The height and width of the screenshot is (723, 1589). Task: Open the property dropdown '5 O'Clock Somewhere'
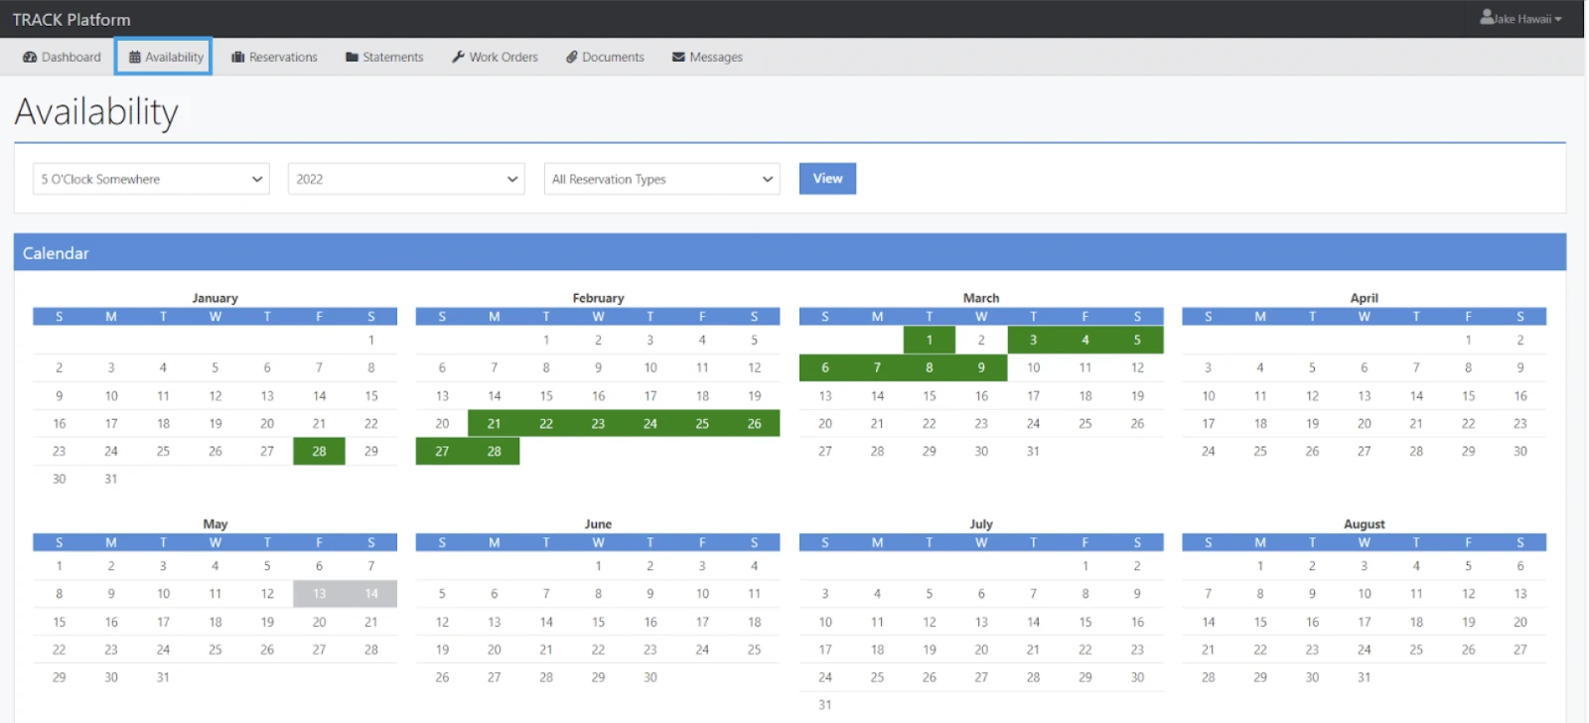click(x=151, y=180)
